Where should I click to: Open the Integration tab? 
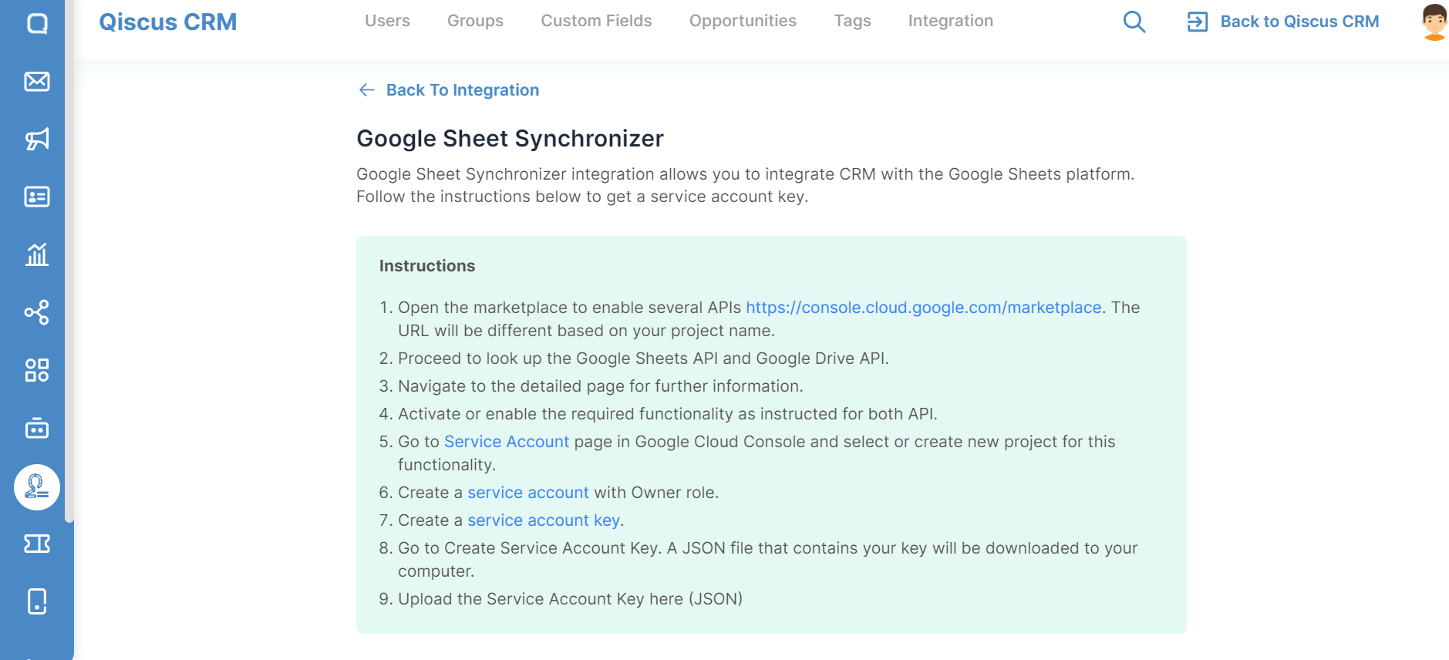point(951,21)
